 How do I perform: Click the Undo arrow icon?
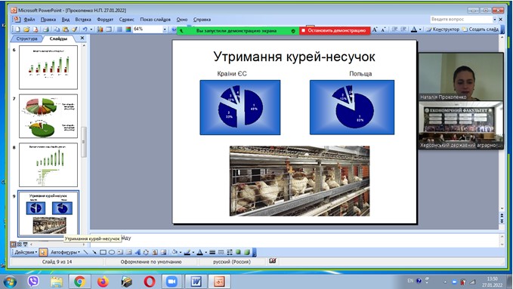coord(85,29)
